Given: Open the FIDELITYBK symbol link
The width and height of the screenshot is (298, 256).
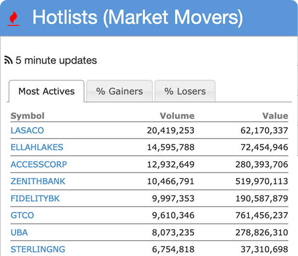Looking at the screenshot, I should coord(35,199).
